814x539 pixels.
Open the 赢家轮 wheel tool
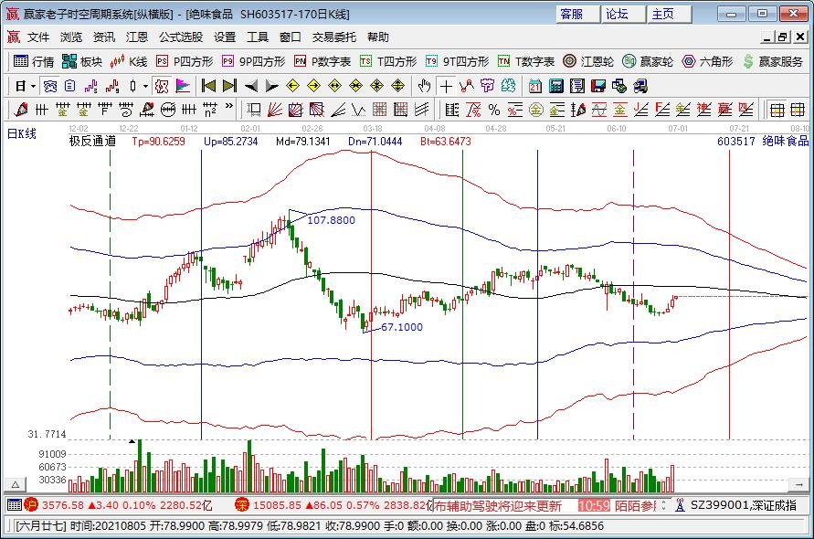tap(648, 62)
